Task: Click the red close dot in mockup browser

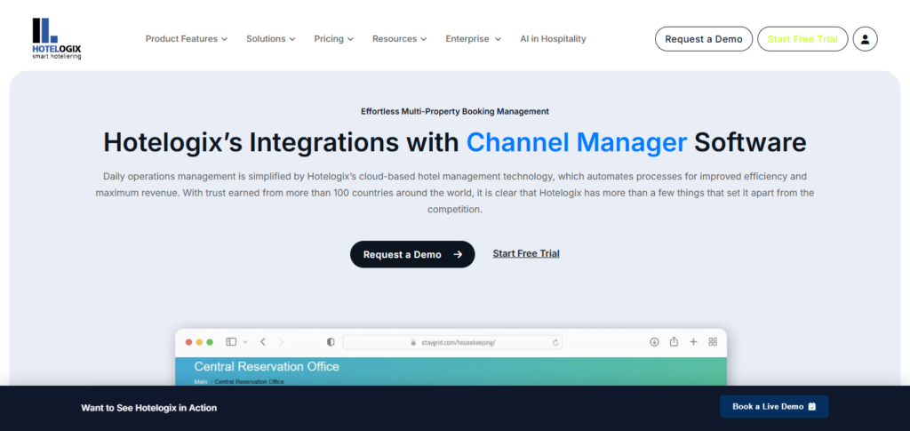Action: pos(188,342)
